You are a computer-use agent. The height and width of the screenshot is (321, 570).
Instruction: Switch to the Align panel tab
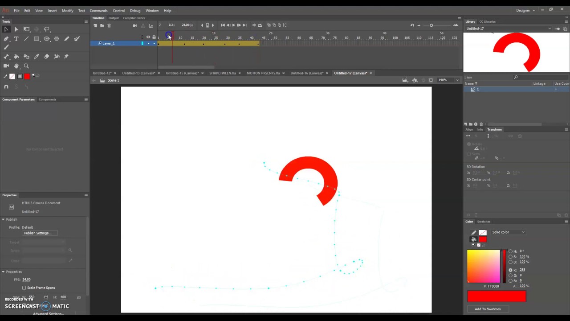(469, 129)
